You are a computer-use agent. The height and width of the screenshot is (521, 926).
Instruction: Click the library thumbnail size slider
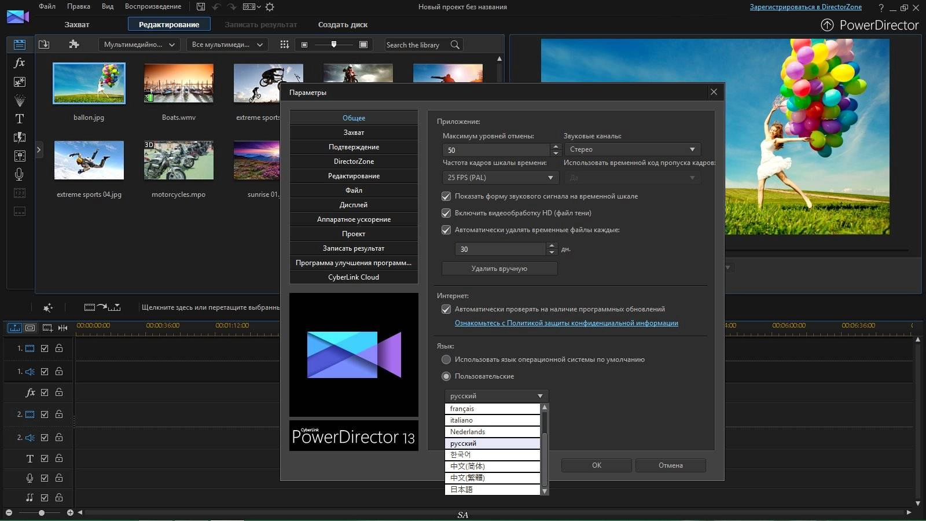click(334, 45)
